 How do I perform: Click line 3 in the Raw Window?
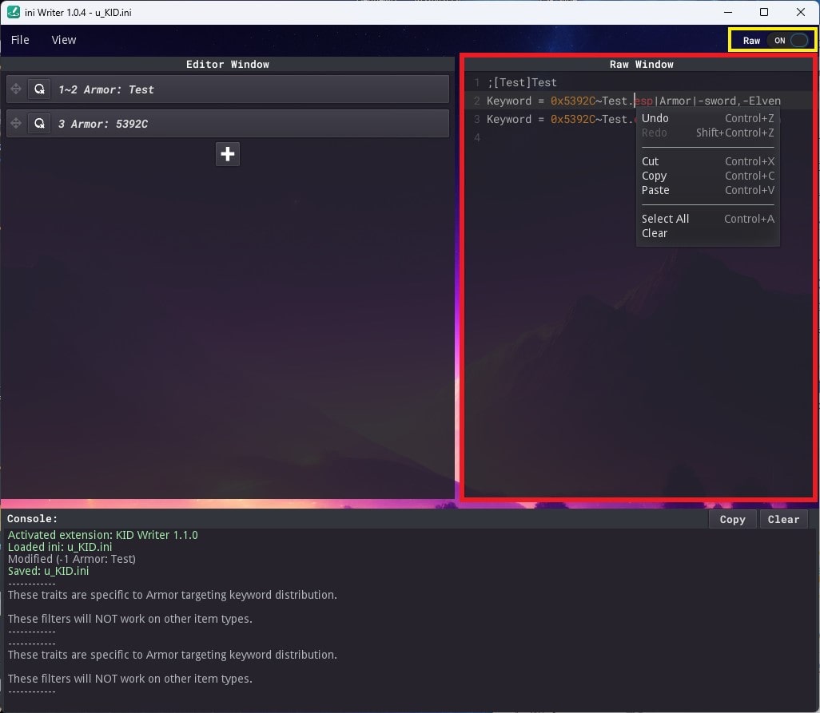pyautogui.click(x=559, y=119)
